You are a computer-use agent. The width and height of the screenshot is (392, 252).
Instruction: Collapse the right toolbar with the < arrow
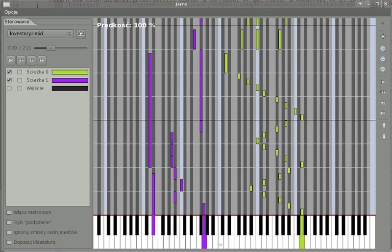coord(383,23)
